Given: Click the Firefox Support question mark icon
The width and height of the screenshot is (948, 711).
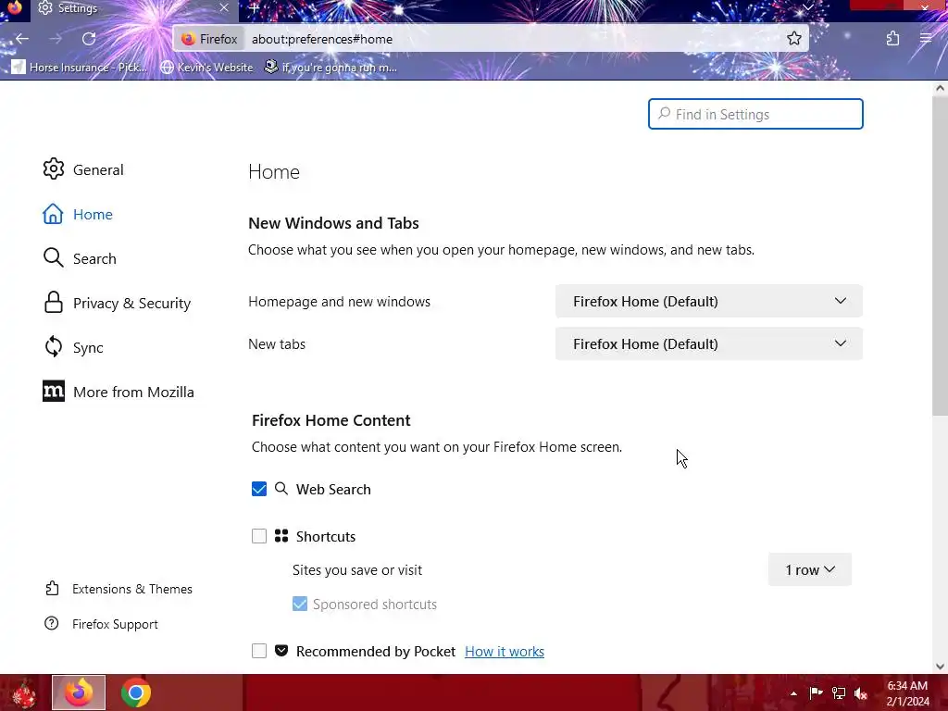Looking at the screenshot, I should coord(52,623).
